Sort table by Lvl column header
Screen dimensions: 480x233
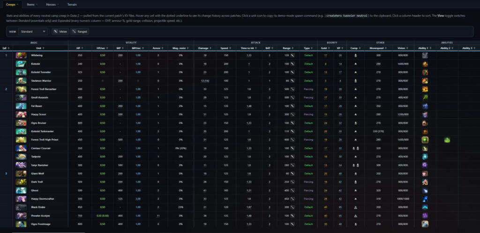coord(6,48)
